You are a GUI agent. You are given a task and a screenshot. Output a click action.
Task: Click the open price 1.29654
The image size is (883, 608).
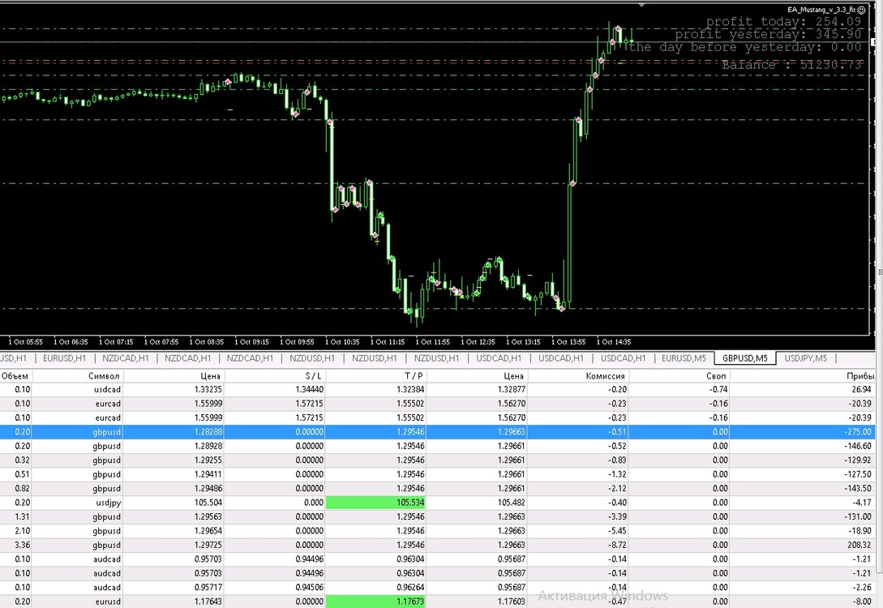click(208, 531)
